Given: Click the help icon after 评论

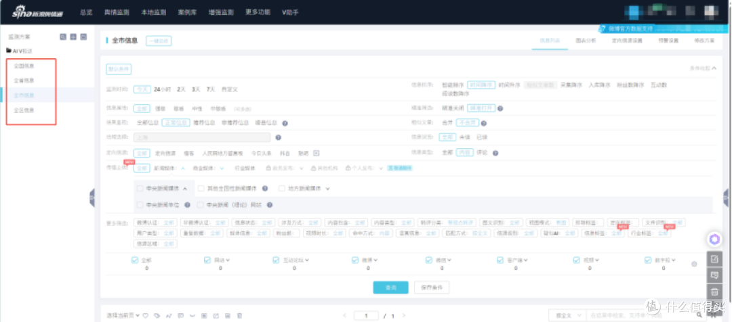Looking at the screenshot, I should pos(495,153).
